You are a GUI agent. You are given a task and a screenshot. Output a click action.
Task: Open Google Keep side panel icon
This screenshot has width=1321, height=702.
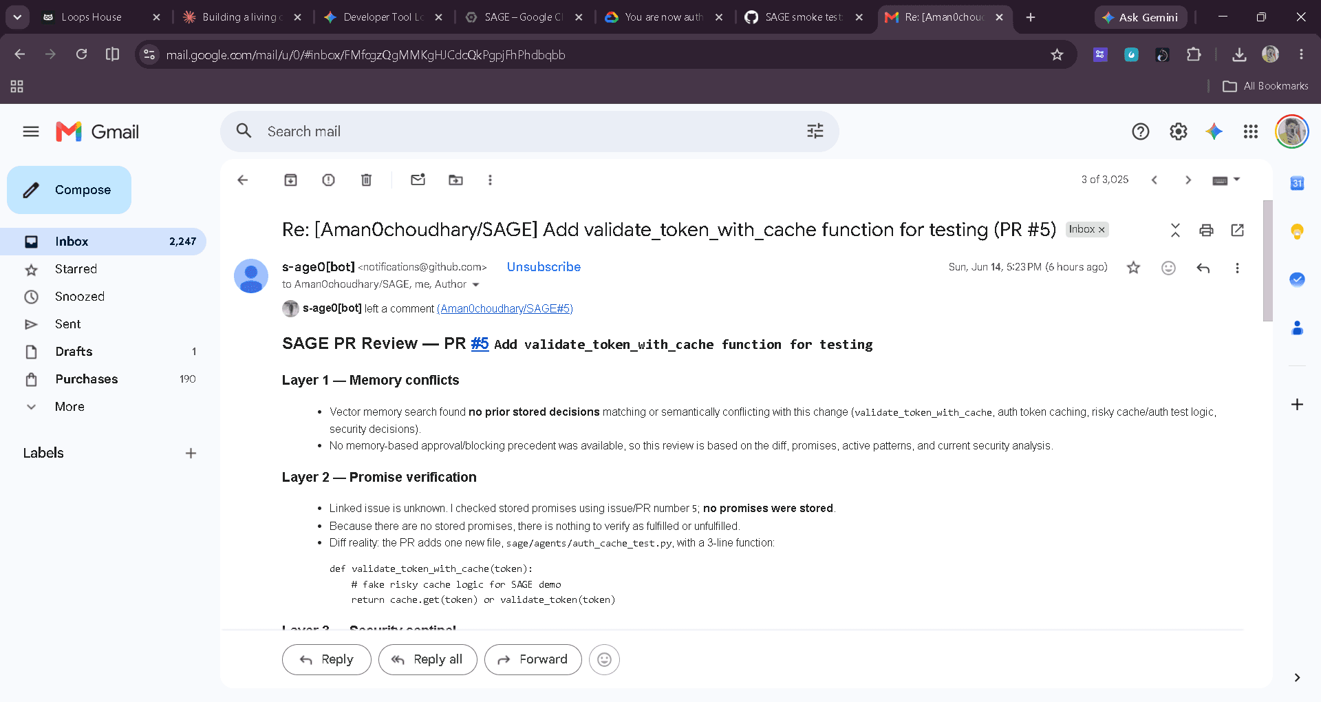click(x=1297, y=231)
